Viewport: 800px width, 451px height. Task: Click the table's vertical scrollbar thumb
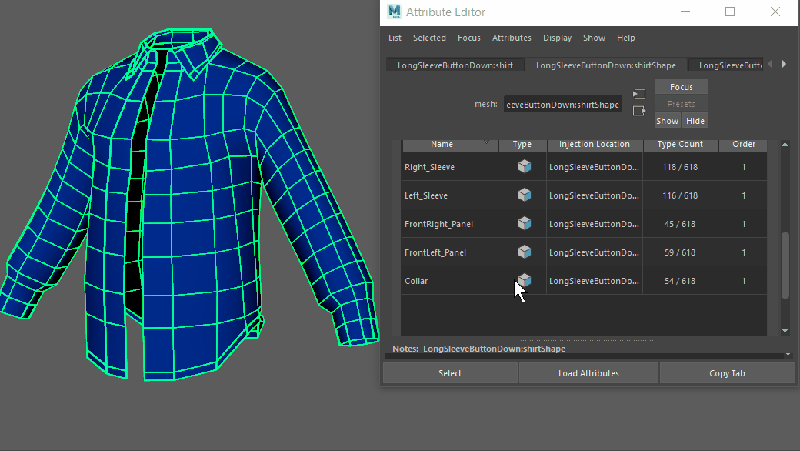tap(785, 266)
